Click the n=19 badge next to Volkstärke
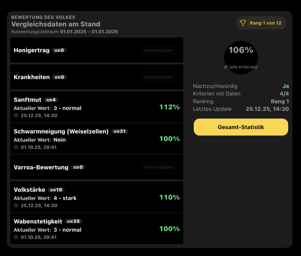This screenshot has height=256, width=301. (x=56, y=190)
